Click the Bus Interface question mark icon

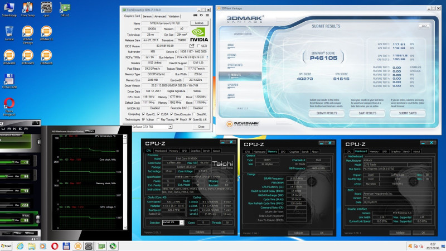(207, 57)
